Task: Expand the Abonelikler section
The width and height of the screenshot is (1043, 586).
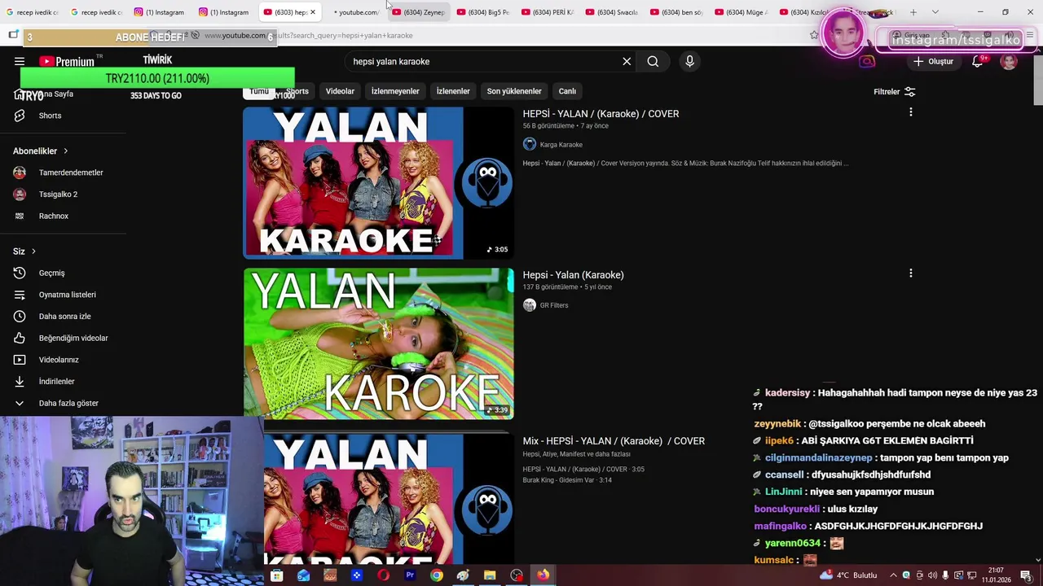Action: (x=41, y=151)
